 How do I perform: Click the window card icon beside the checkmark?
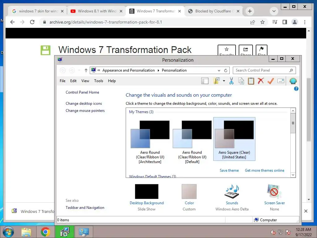coord(281,81)
